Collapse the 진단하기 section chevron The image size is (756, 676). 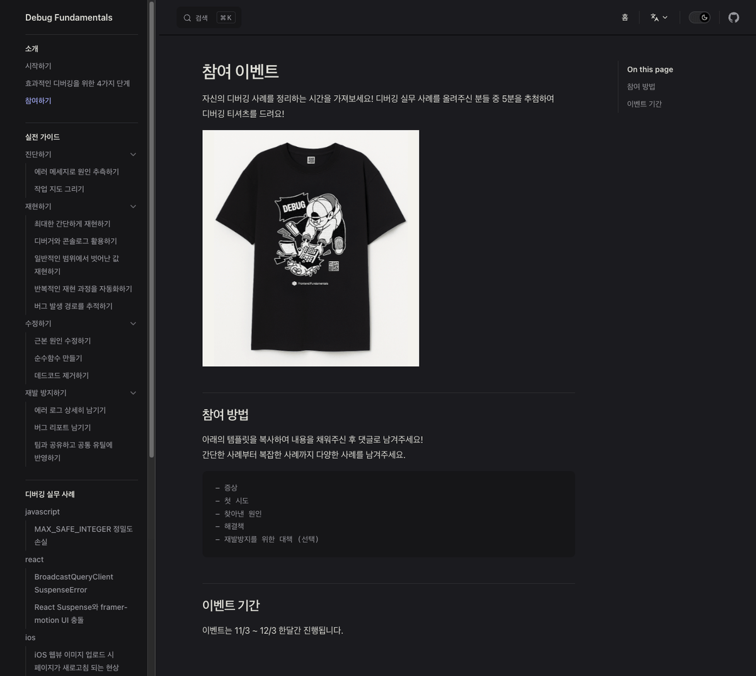pos(133,154)
